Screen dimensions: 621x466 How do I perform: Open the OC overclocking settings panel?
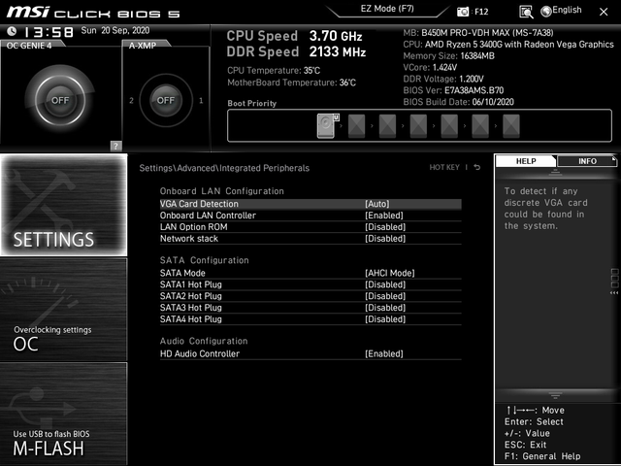click(x=64, y=310)
